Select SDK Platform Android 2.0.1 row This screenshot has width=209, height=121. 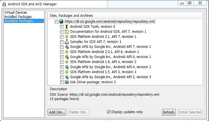[x=105, y=52]
